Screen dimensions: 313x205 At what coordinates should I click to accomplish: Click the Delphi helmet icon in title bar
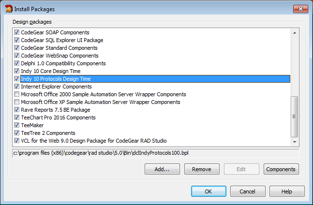click(9, 9)
